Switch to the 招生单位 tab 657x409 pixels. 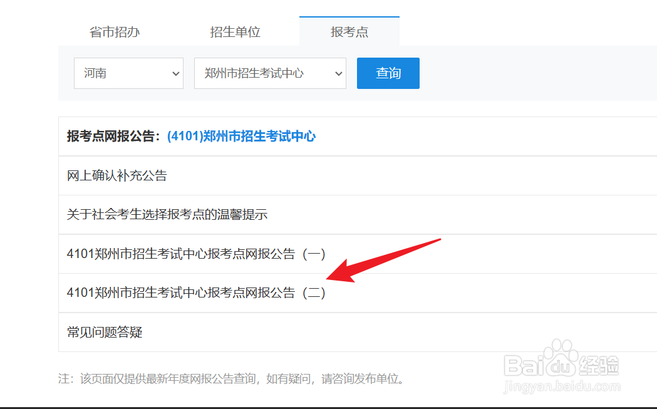[x=235, y=32]
